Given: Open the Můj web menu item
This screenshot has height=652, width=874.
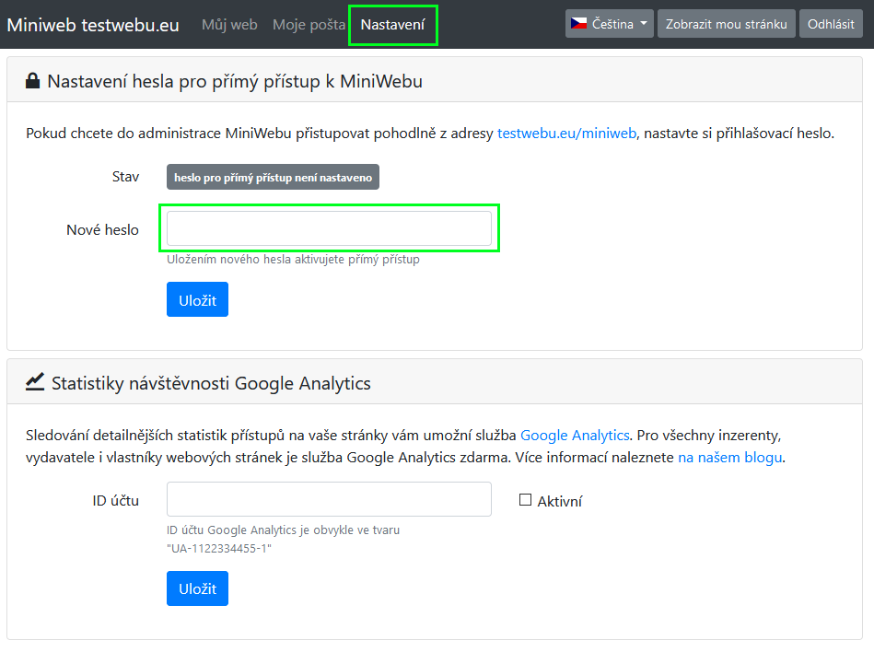Looking at the screenshot, I should (x=229, y=25).
